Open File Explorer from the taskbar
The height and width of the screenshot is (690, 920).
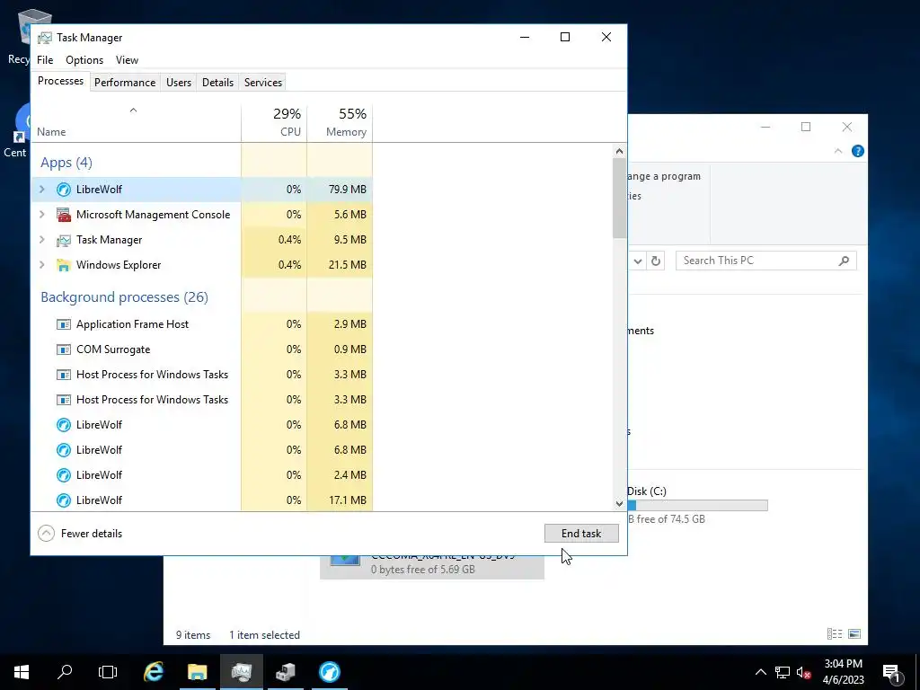point(197,672)
